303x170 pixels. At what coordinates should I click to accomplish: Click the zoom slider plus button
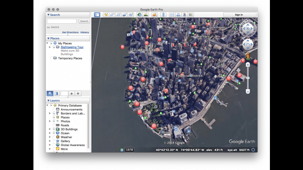tap(248, 65)
